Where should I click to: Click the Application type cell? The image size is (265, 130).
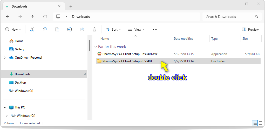219,54
